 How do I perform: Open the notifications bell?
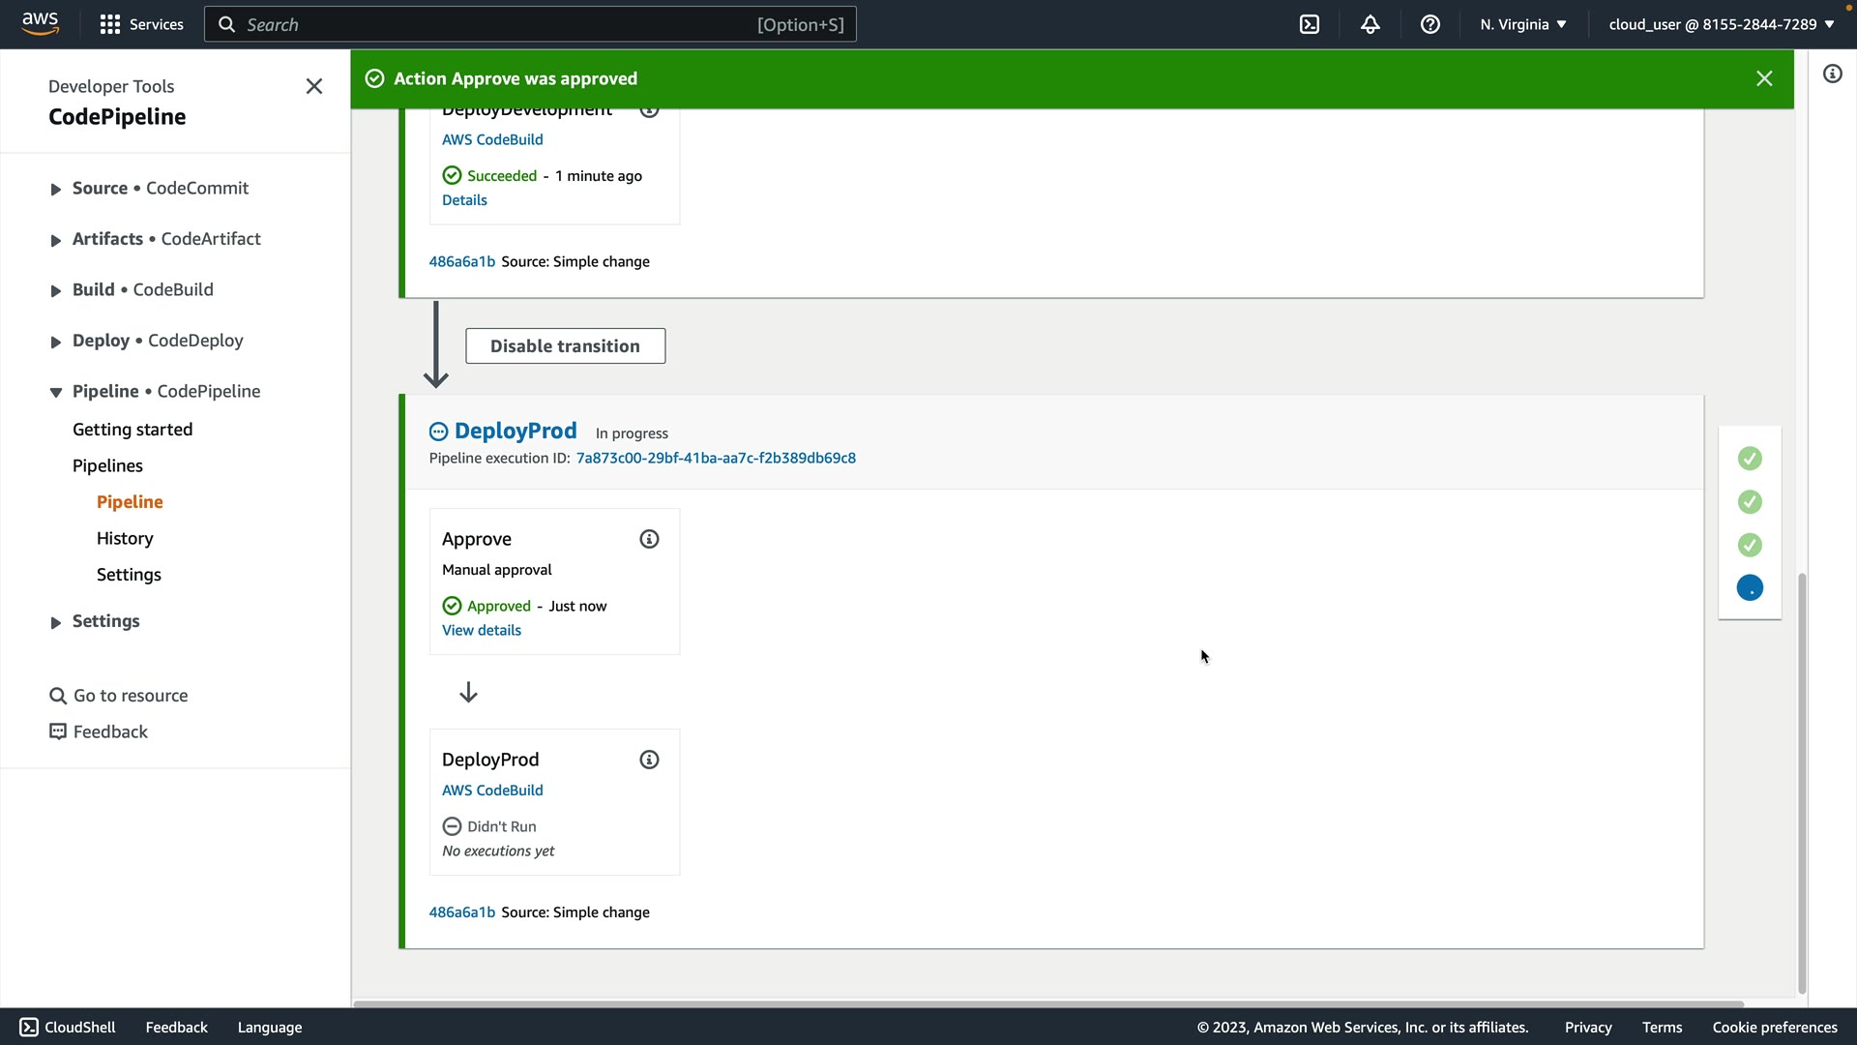coord(1371,24)
